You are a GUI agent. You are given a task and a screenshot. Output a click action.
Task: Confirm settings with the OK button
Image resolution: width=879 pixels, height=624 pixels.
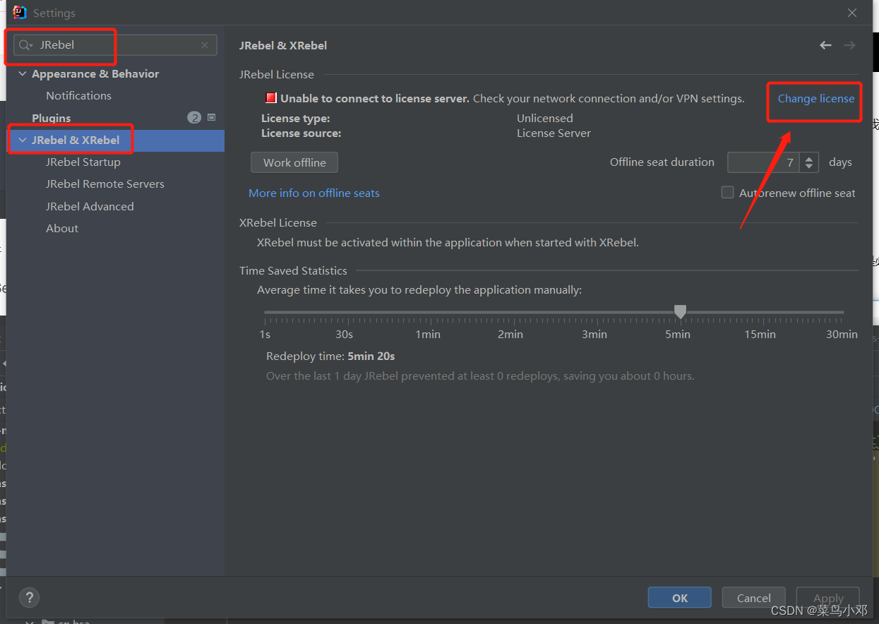[x=680, y=598]
